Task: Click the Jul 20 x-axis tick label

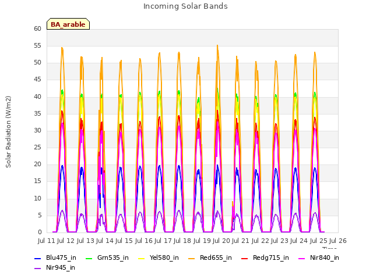Action: [221, 241]
